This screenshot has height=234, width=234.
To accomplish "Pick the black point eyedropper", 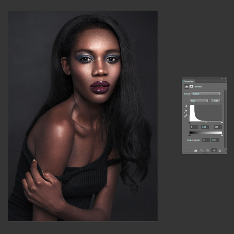I will [185, 106].
